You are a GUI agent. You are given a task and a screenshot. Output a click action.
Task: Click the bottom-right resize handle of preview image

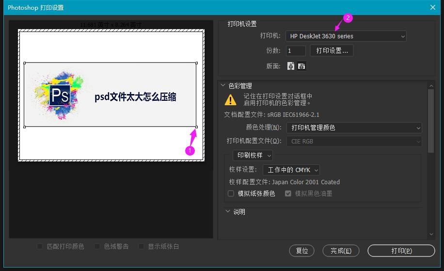coord(196,127)
